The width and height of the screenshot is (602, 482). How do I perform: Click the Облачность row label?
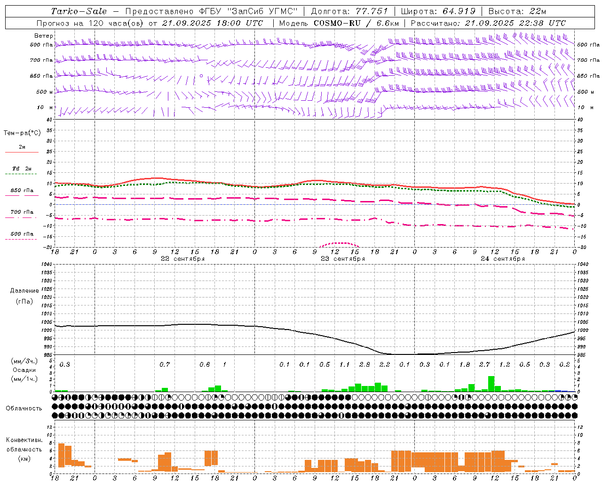click(24, 409)
